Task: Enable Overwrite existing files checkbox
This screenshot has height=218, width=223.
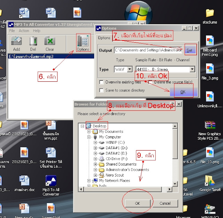Action: point(101,82)
